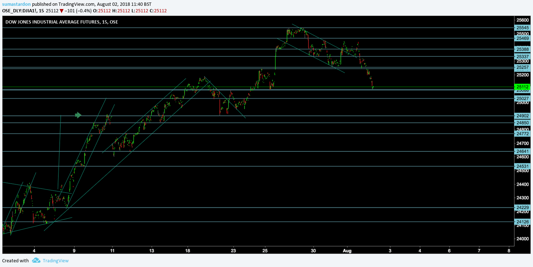533x267 pixels.
Task: Click the 25600 price axis tick
Action: click(x=522, y=20)
